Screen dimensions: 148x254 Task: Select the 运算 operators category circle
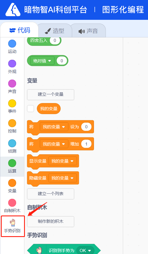(x=12, y=163)
